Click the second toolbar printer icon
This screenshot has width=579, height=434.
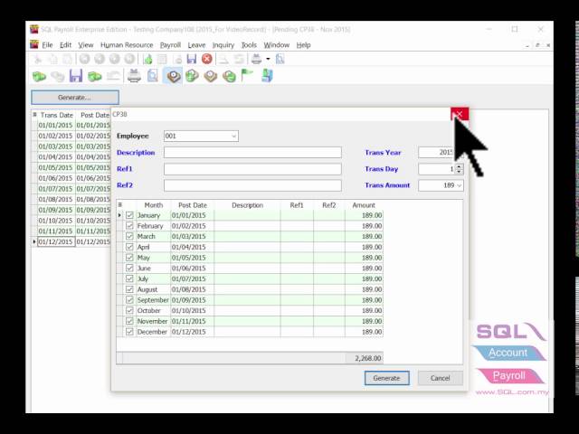[134, 76]
